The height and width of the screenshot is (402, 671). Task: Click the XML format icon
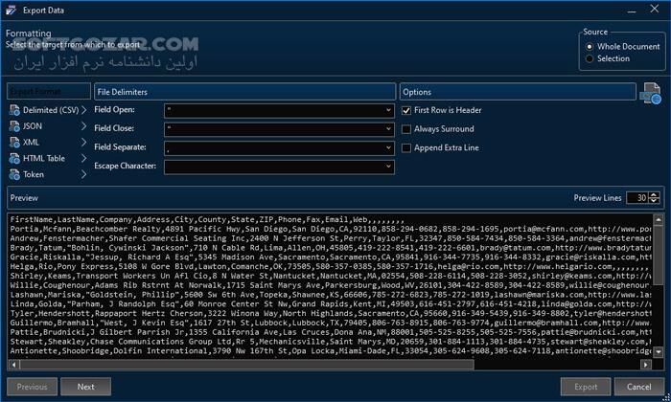click(x=14, y=143)
